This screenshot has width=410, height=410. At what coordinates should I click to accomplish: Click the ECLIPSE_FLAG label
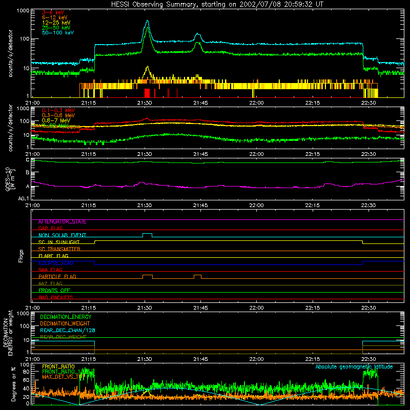pos(56,263)
